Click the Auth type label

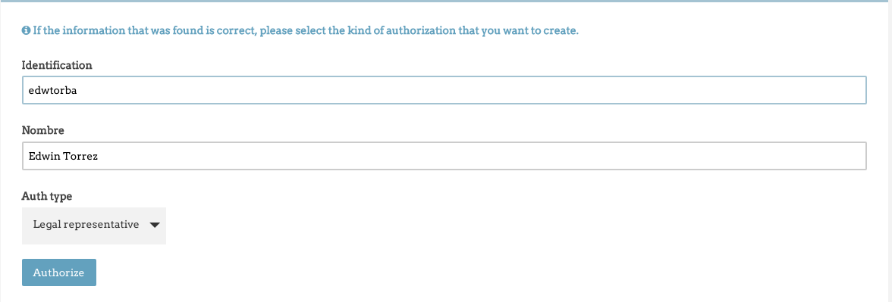coord(47,197)
